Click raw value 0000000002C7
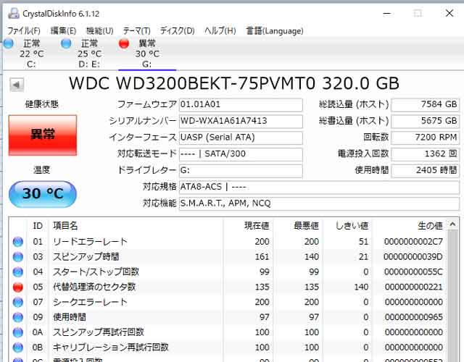The image size is (464, 362). (x=413, y=242)
